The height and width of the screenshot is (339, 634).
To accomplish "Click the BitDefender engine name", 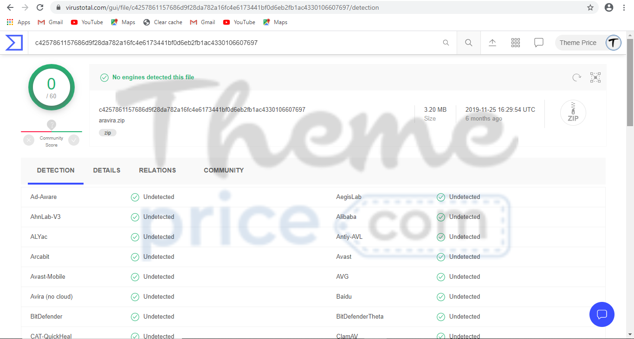I will [x=46, y=317].
